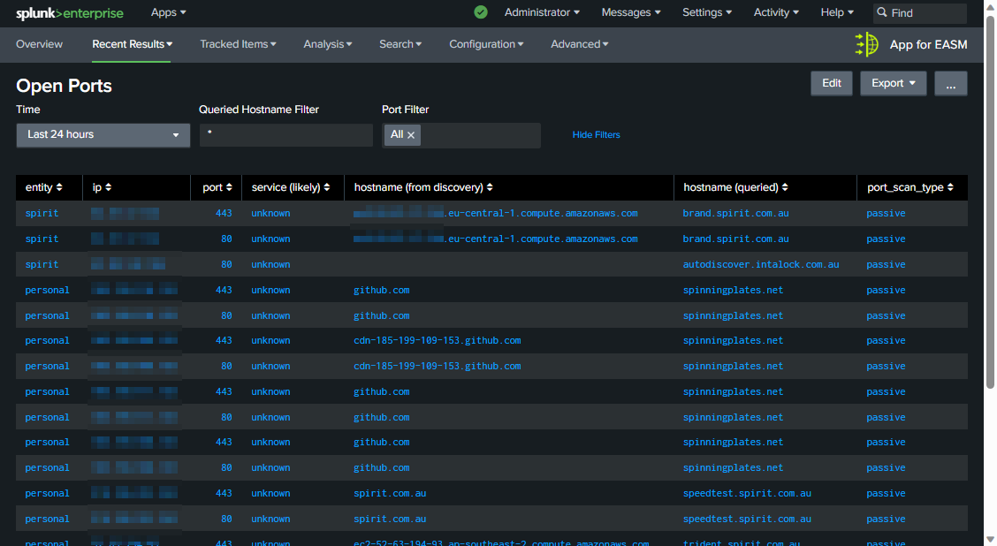Open the Analysis menu
Viewport: 997px width, 546px height.
pyautogui.click(x=327, y=44)
